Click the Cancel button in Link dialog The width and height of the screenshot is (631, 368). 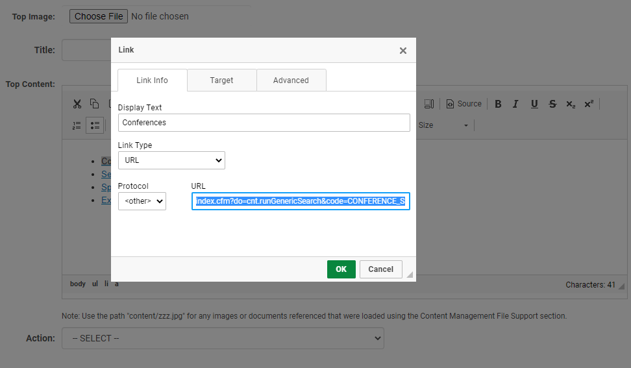[x=380, y=269]
